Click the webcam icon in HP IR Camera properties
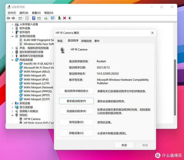 pyautogui.click(x=62, y=50)
